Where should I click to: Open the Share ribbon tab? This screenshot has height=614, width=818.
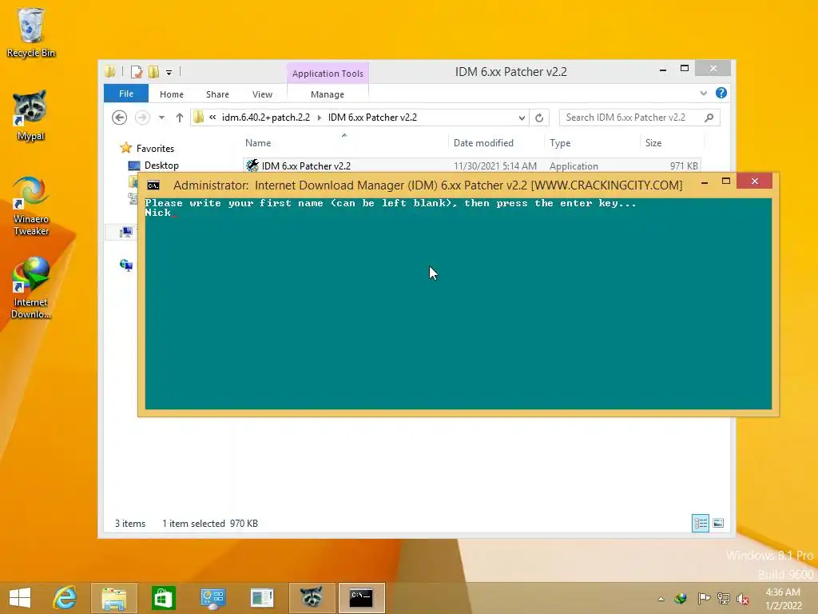217,94
